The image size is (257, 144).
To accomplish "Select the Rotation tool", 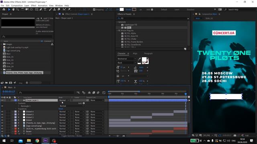I will [x=23, y=10].
